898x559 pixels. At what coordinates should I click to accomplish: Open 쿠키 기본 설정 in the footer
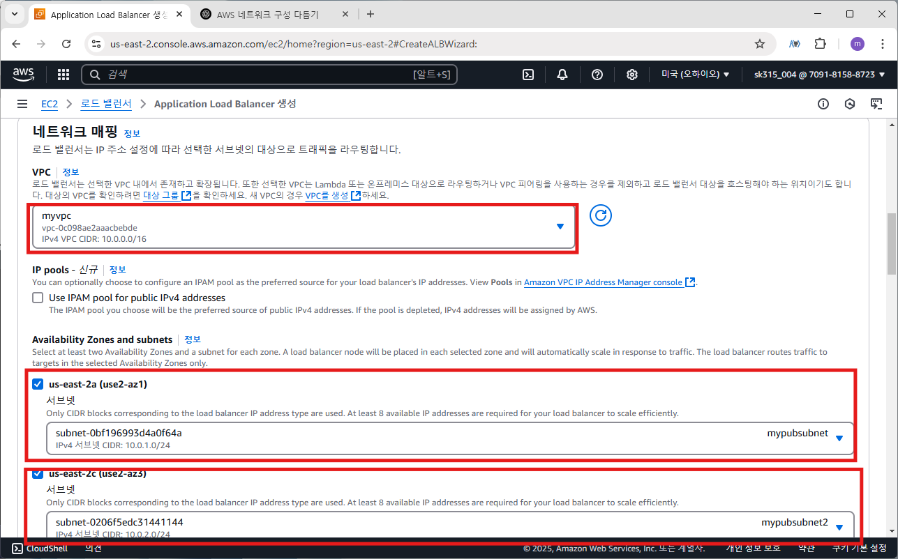(860, 549)
